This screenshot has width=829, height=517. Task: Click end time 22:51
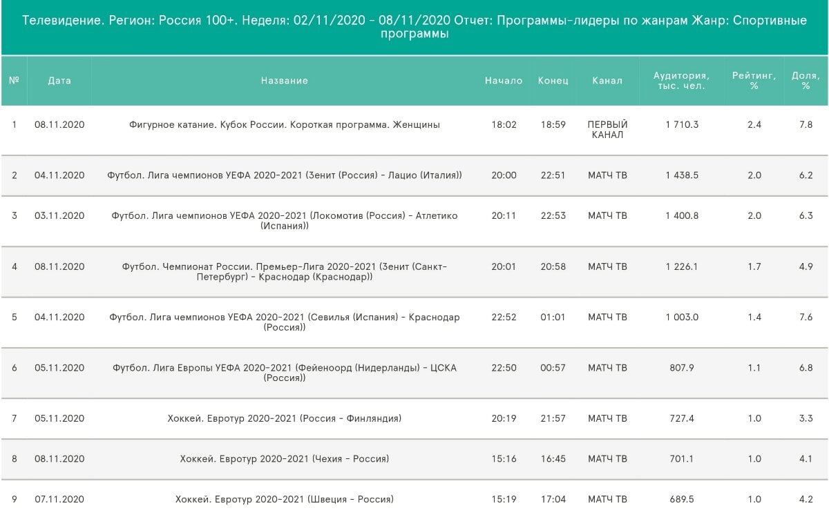pos(553,175)
